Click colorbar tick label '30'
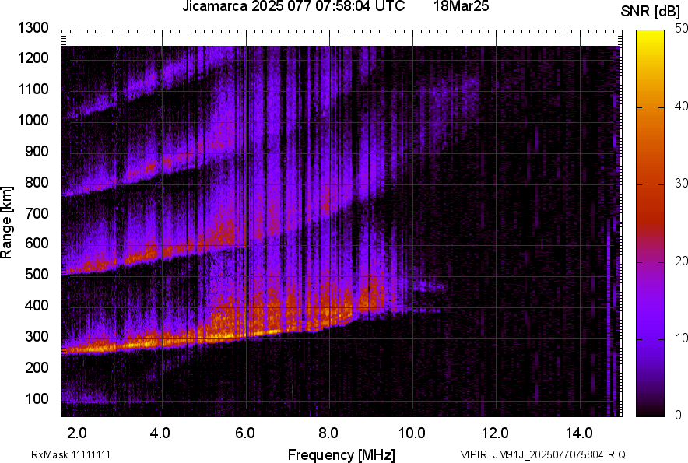Viewport: 688px width, 463px height. coord(682,183)
